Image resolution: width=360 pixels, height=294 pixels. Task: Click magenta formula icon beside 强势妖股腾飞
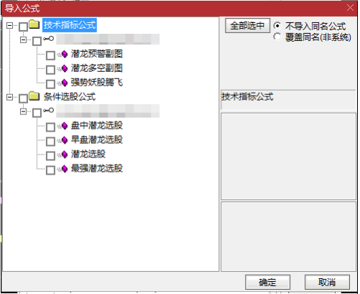tap(65, 83)
